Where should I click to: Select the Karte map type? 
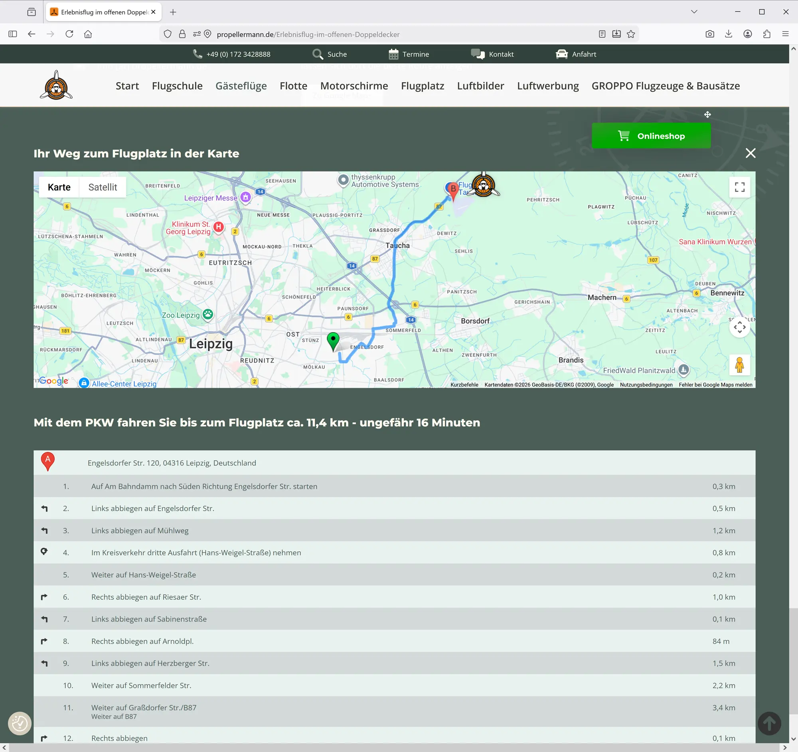click(59, 187)
